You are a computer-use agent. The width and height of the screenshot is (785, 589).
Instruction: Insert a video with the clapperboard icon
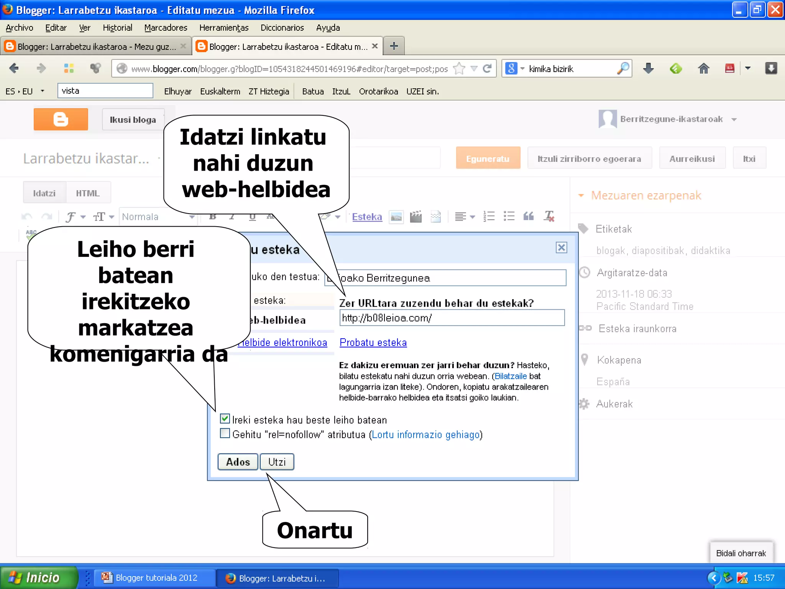[x=416, y=217]
